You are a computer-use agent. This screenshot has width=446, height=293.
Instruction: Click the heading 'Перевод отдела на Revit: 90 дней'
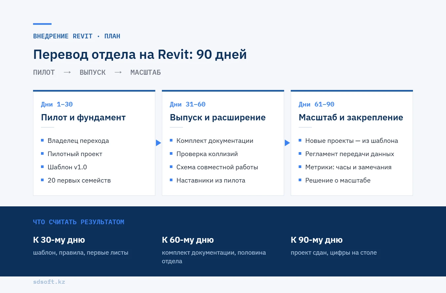[140, 54]
